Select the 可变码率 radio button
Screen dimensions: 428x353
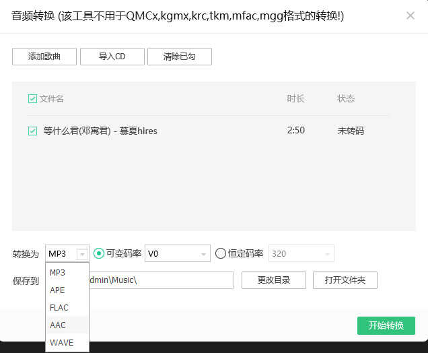pyautogui.click(x=99, y=253)
